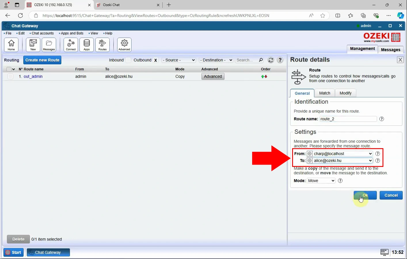Open the Chat accounts menu
407x259 pixels.
pos(43,33)
